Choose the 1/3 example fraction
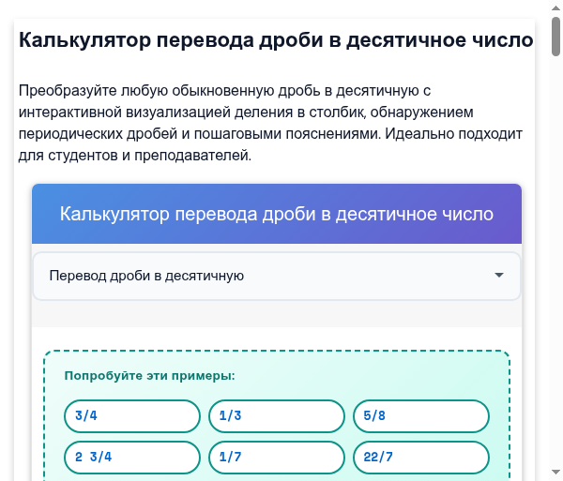This screenshot has width=563, height=481. (x=277, y=416)
